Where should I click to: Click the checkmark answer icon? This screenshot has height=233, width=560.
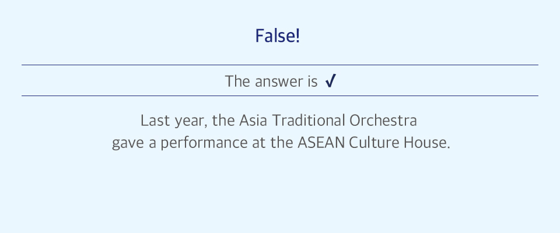tap(331, 81)
